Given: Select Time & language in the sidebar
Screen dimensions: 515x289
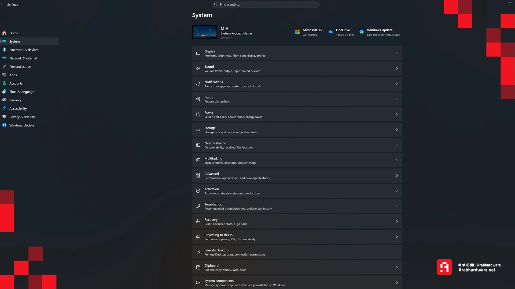Looking at the screenshot, I should (22, 92).
